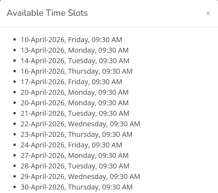218x193 pixels.
Task: Pick the 14-April-2026 Tuesday slot
Action: tap(75, 61)
